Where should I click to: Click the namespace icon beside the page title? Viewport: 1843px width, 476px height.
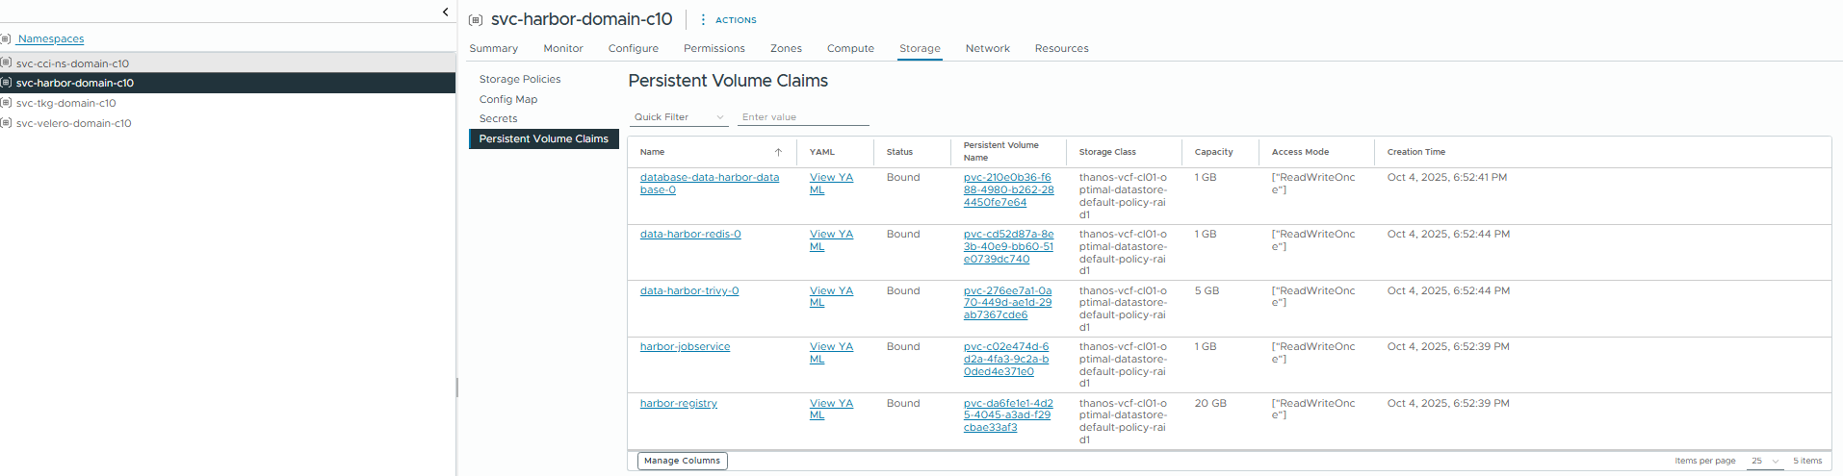[x=476, y=20]
